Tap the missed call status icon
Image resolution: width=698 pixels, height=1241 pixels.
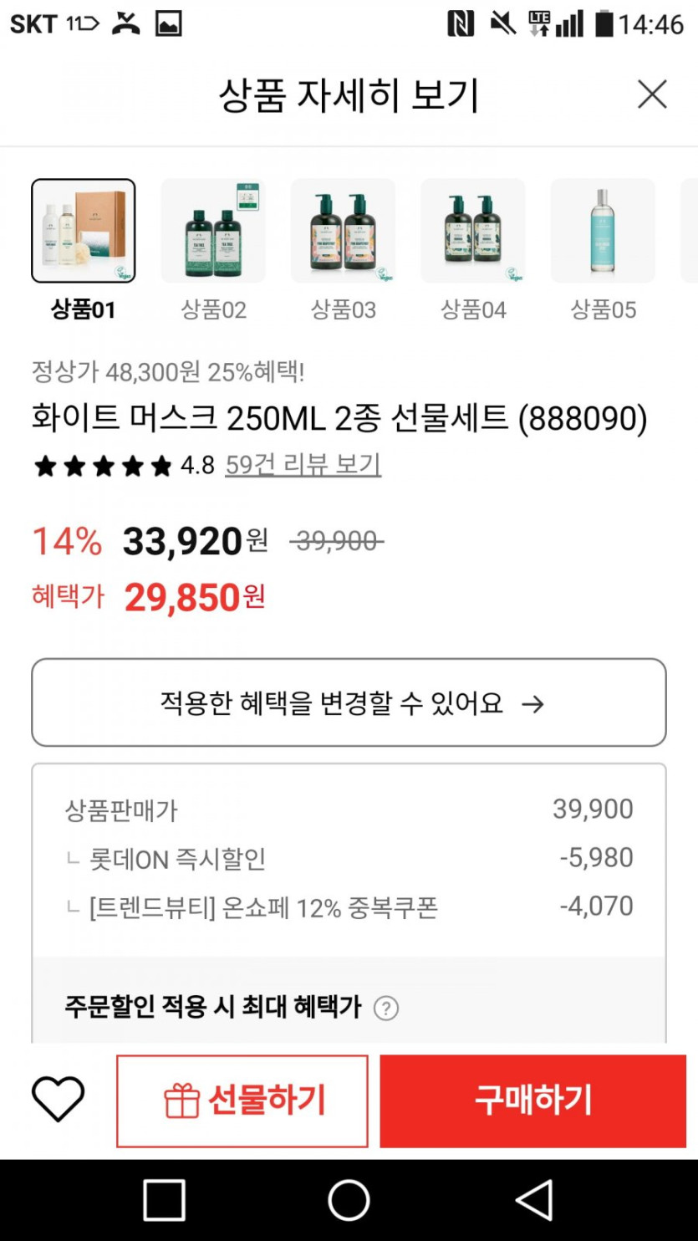[x=127, y=24]
